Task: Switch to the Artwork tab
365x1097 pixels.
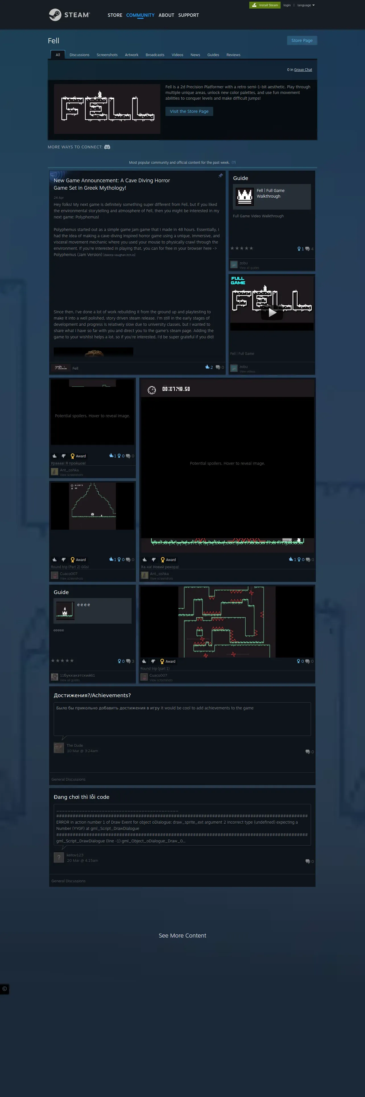Action: click(132, 55)
